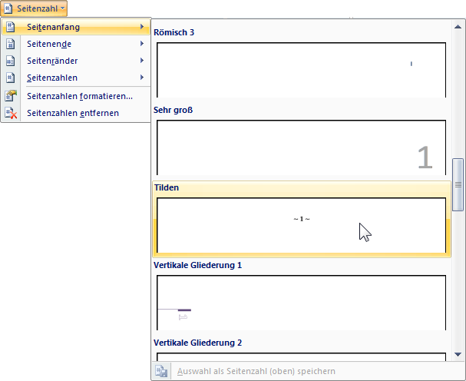Image resolution: width=466 pixels, height=381 pixels.
Task: Select the Tilden page number style
Action: [301, 224]
